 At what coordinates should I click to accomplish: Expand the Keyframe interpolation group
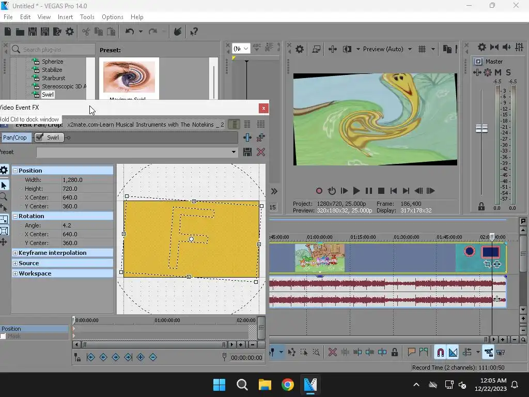(15, 253)
